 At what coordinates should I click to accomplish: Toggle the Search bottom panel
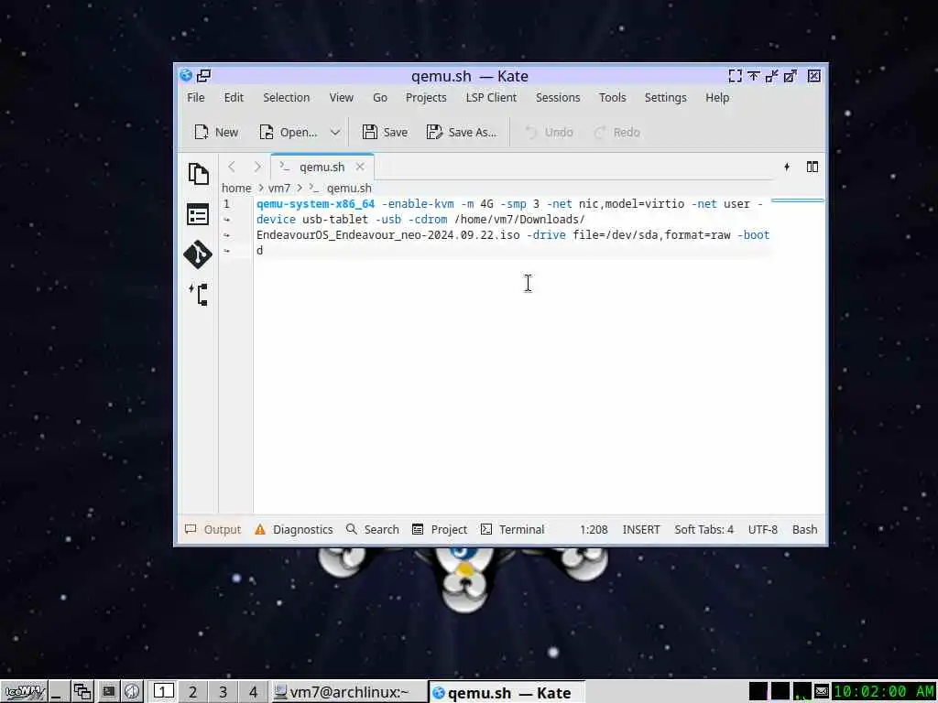click(x=373, y=530)
